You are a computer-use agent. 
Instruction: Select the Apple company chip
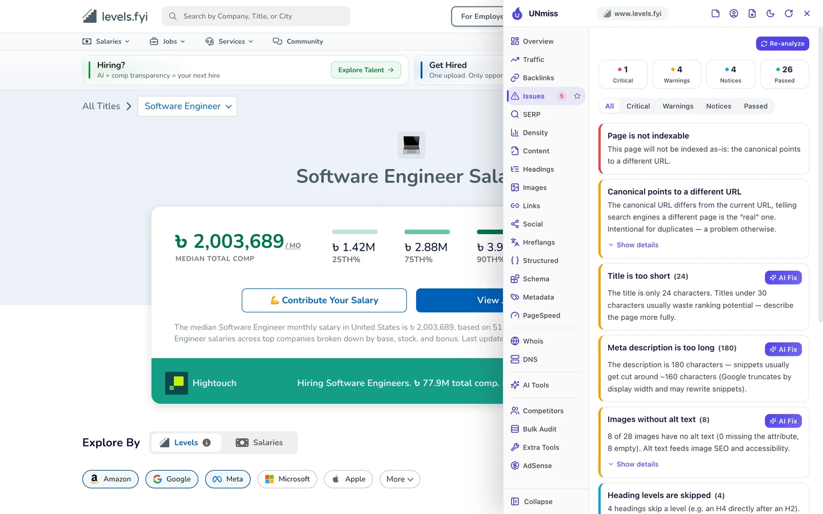pos(349,479)
